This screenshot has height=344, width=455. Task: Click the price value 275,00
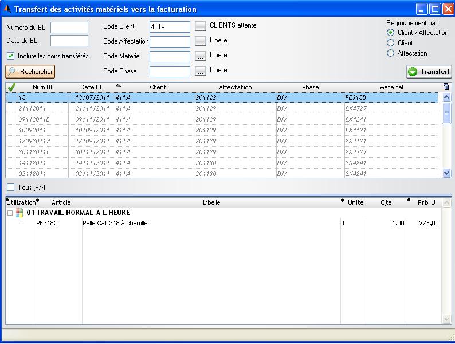pos(429,223)
